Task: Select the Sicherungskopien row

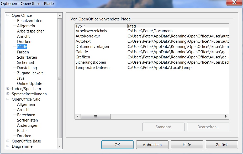Action: pyautogui.click(x=152, y=63)
